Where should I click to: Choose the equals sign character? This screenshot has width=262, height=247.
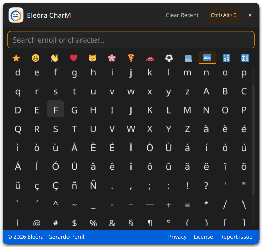tap(187, 204)
